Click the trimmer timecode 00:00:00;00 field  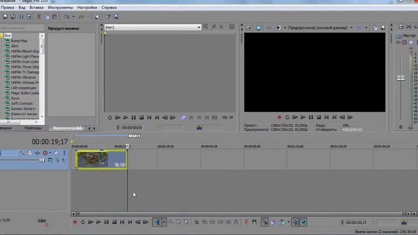[132, 128]
